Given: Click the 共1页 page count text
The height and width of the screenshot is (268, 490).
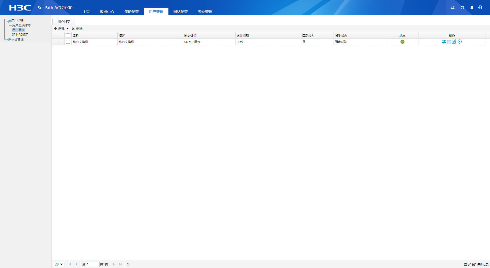Looking at the screenshot, I should pyautogui.click(x=104, y=264).
